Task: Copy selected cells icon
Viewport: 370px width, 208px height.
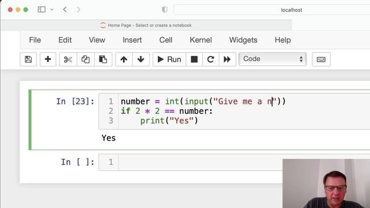Action: tap(86, 59)
